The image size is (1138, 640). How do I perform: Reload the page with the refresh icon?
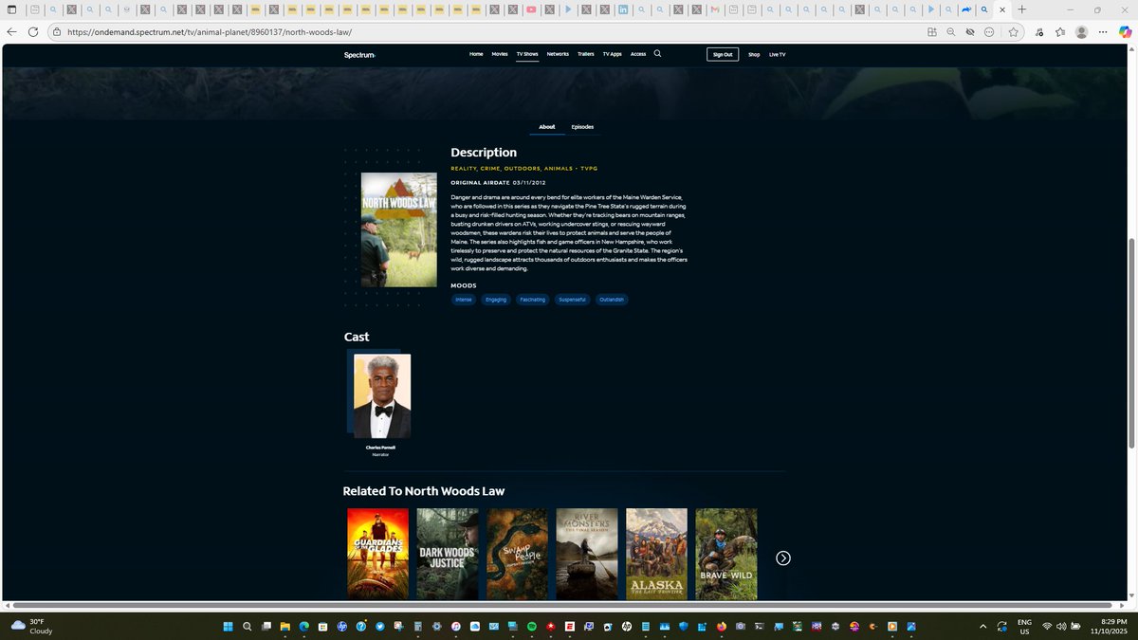[x=33, y=31]
